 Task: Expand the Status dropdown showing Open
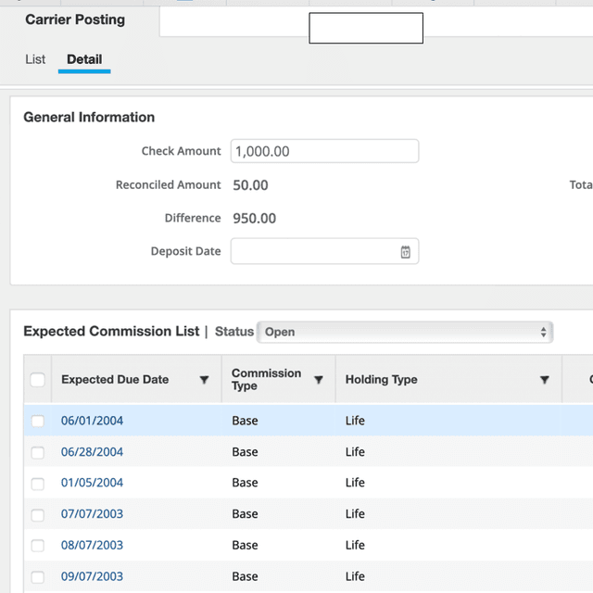[404, 332]
